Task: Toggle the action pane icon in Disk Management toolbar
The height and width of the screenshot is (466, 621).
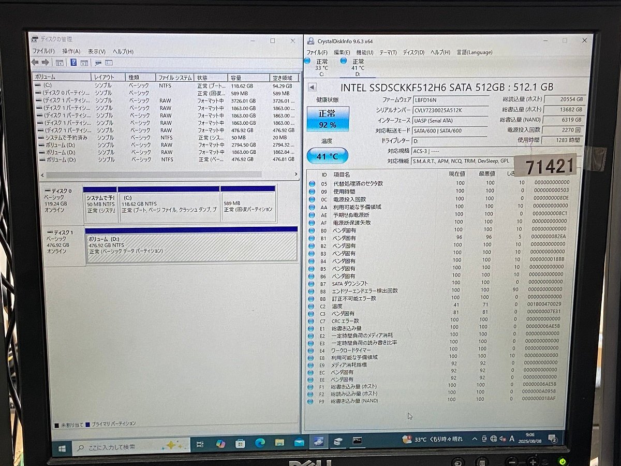Action: pyautogui.click(x=84, y=63)
